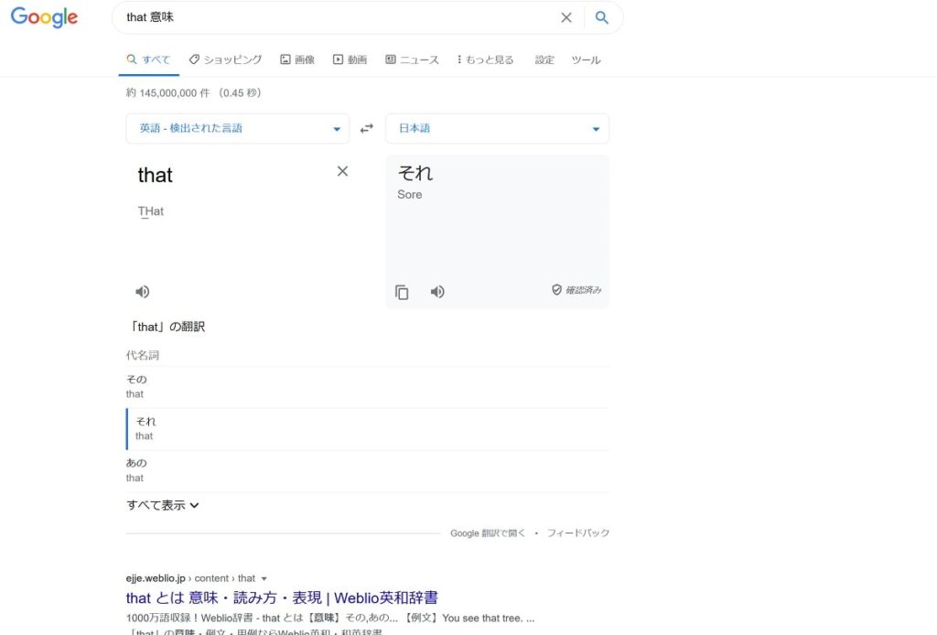937x635 pixels.
Task: Select the highlighted それ translation row
Action: (x=368, y=429)
